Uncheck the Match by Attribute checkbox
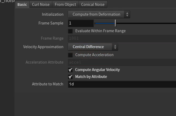 pyautogui.click(x=71, y=77)
